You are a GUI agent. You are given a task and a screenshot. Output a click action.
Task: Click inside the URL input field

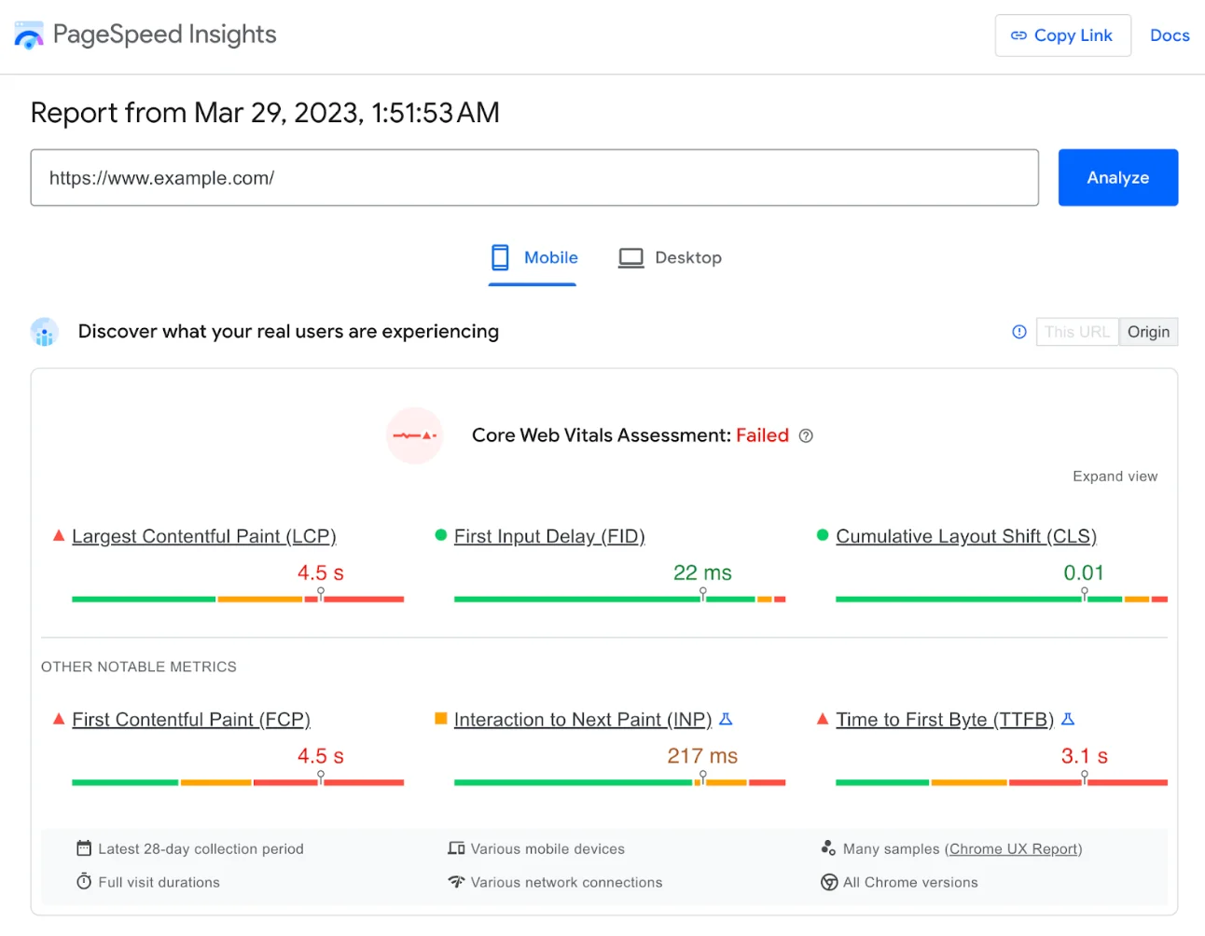(x=534, y=177)
